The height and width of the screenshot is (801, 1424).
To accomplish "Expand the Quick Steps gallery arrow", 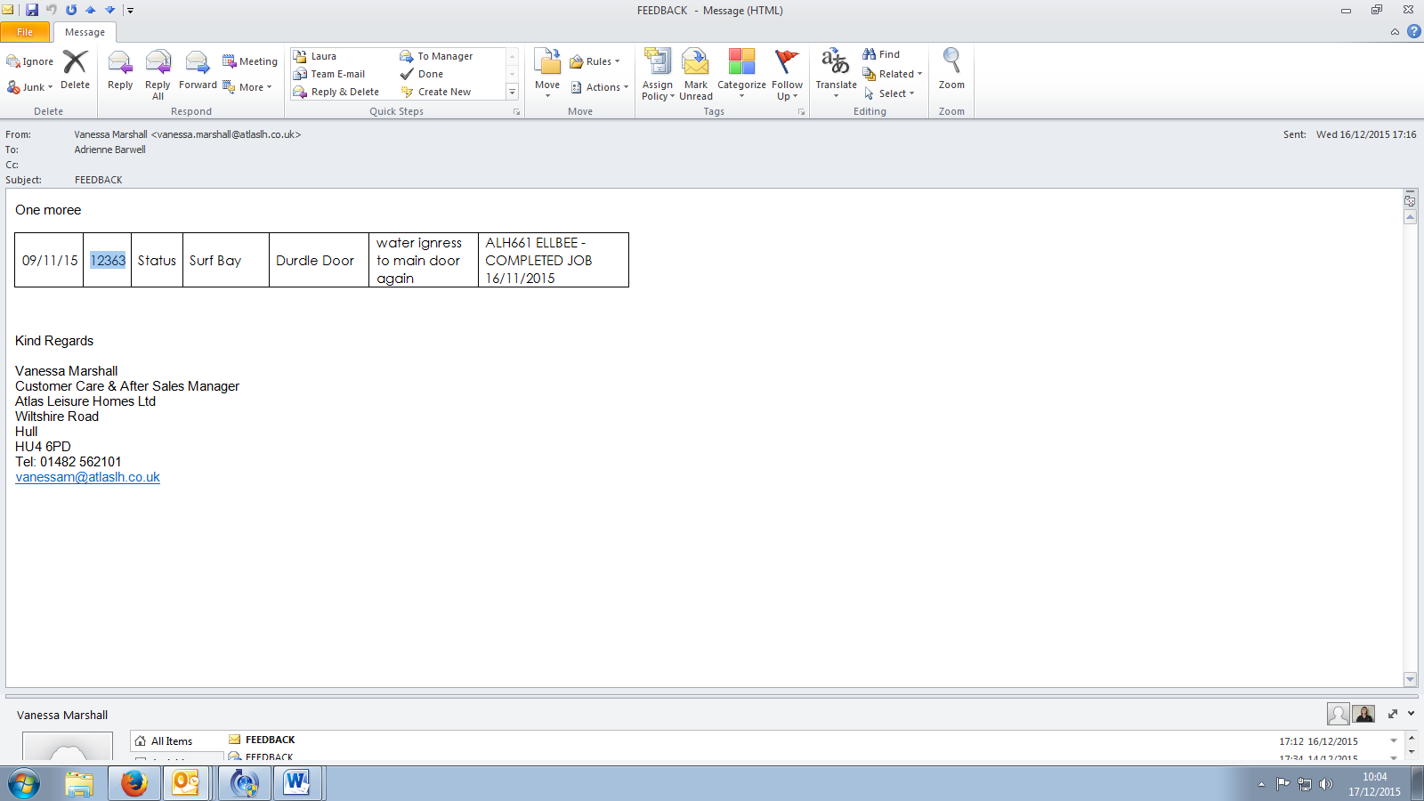I will pos(512,92).
